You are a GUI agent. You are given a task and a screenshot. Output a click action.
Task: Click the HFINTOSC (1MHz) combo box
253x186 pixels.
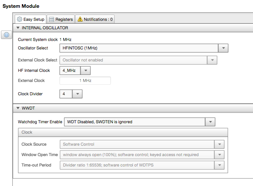[x=144, y=48]
